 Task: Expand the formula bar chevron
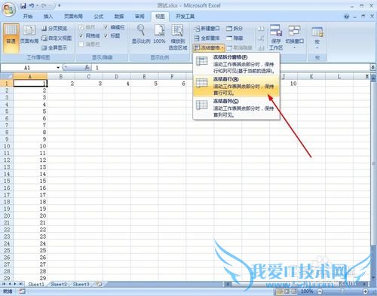372,67
